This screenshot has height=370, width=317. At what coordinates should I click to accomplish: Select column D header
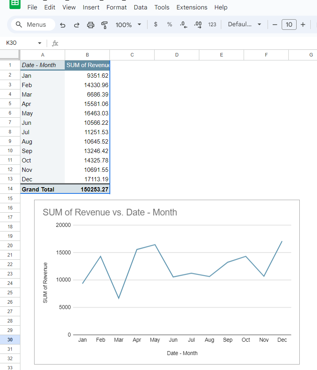click(x=177, y=55)
